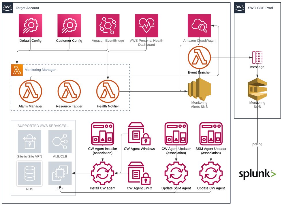Image resolution: width=282 pixels, height=205 pixels.
Task: Click the Monitoring Manager group label
Action: pyautogui.click(x=40, y=70)
